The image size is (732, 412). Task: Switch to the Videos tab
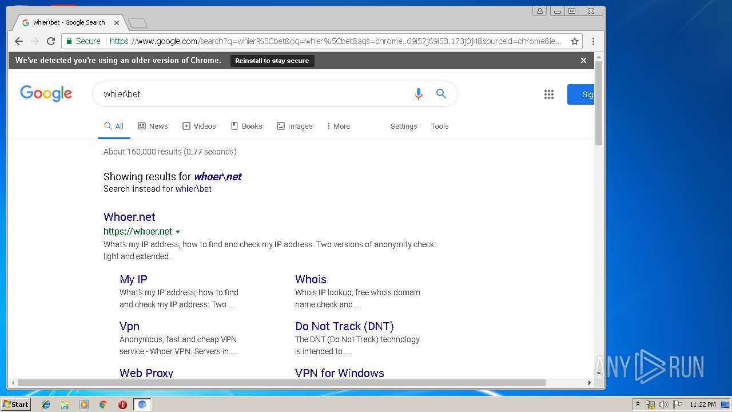tap(199, 126)
